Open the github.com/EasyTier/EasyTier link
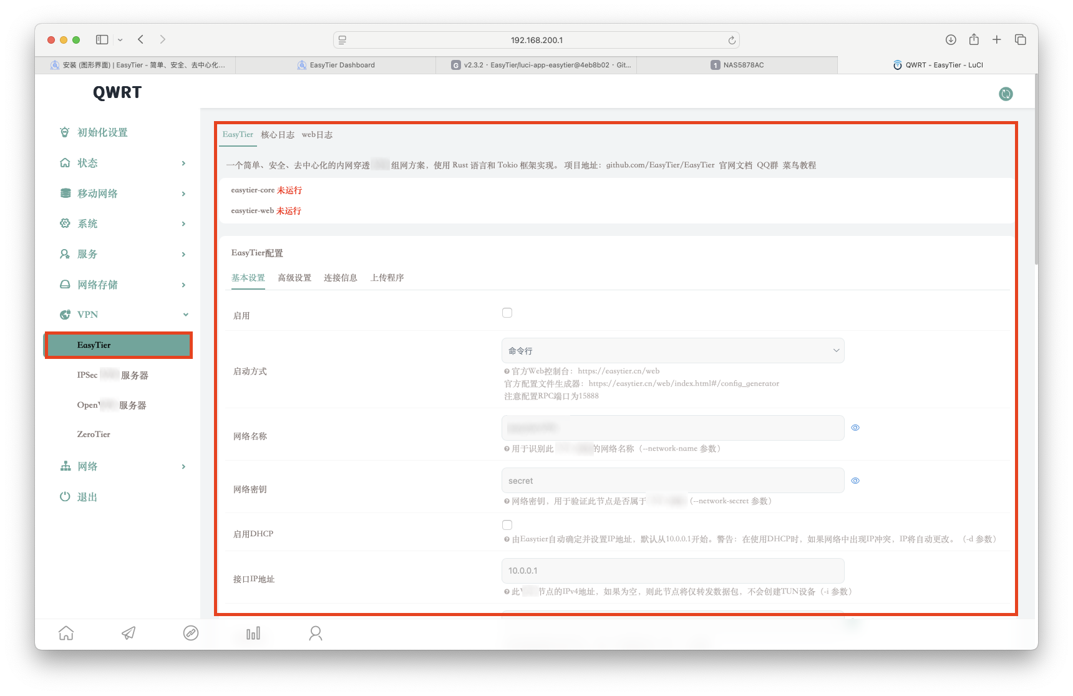This screenshot has height=696, width=1073. tap(660, 165)
